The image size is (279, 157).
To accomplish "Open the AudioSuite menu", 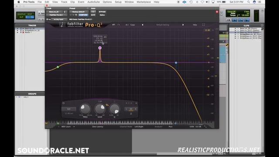I will (x=94, y=2).
